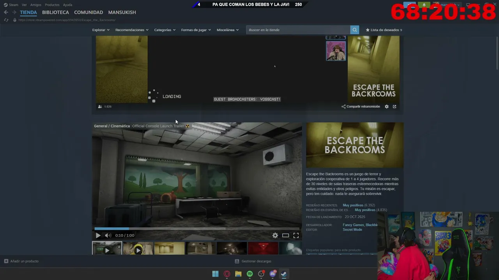Expand the Explorar dropdown
Viewport: 499px width, 280px height.
pyautogui.click(x=101, y=30)
